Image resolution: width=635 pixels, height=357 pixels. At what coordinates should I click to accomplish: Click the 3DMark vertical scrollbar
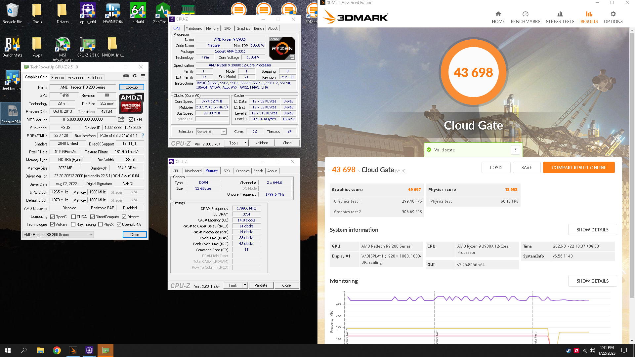tap(632, 165)
